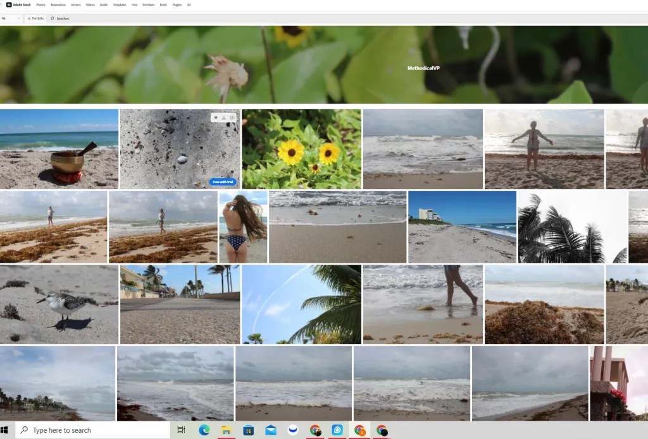This screenshot has width=648, height=439.
Task: Launch Microsoft Store from the taskbar
Action: pos(248,430)
